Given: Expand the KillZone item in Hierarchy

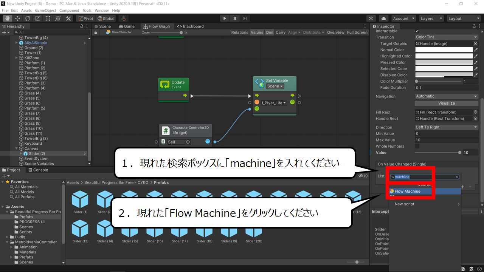Looking at the screenshot, I should [16, 58].
